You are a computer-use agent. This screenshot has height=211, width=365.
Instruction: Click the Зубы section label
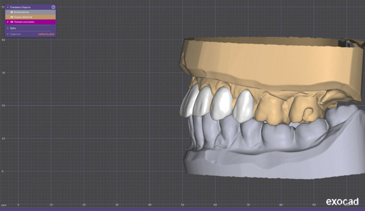click(13, 28)
